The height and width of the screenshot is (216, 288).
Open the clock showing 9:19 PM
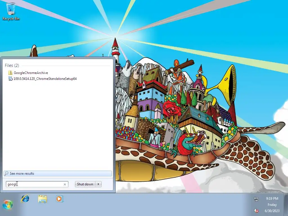(272, 199)
